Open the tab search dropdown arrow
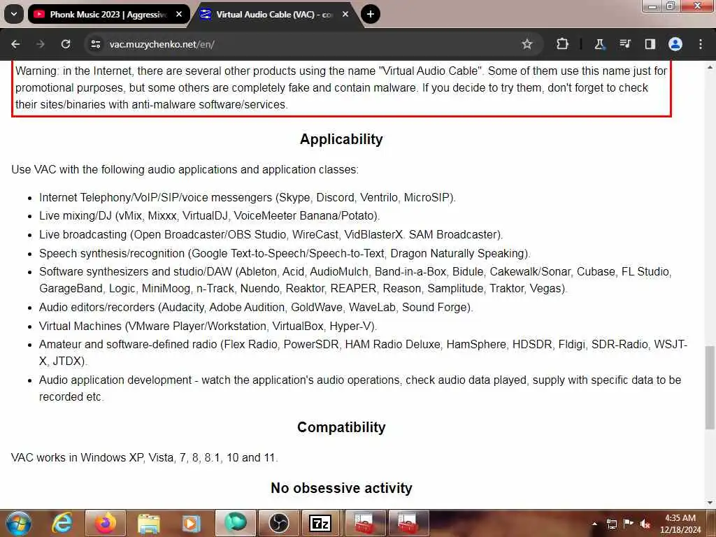 click(14, 14)
